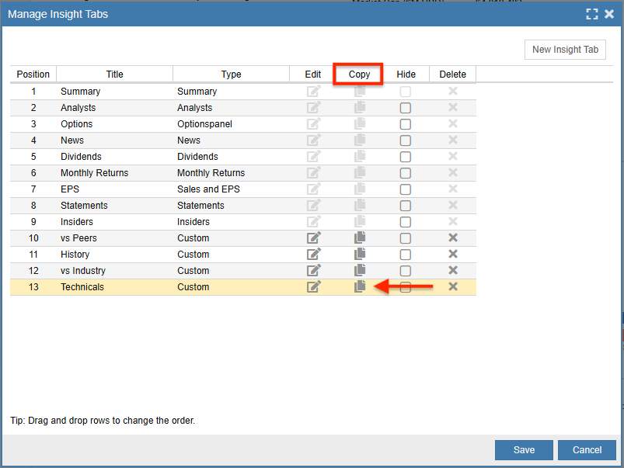624x468 pixels.
Task: Toggle Hide checkbox for EPS
Action: (x=406, y=189)
